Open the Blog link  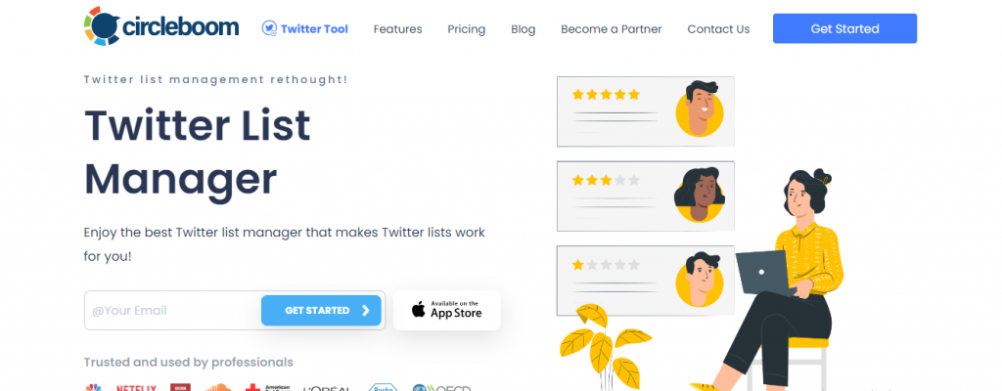524,29
